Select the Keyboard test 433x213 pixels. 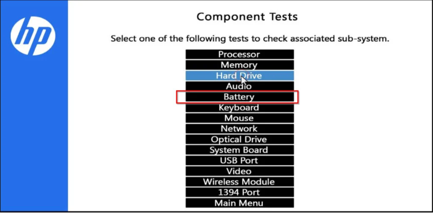240,108
